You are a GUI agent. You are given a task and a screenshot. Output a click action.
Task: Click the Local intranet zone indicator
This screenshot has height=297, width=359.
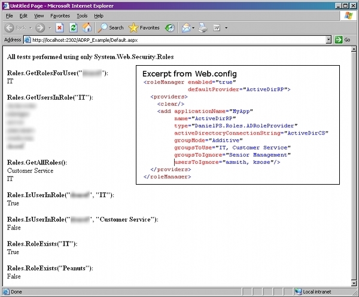(x=313, y=292)
